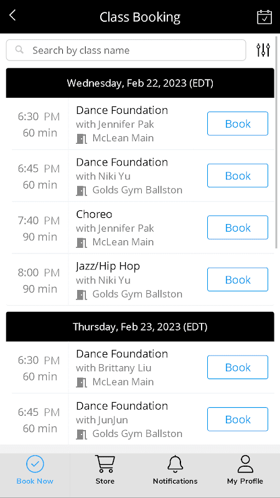
Task: Open the filter sliders icon
Action: click(x=263, y=50)
